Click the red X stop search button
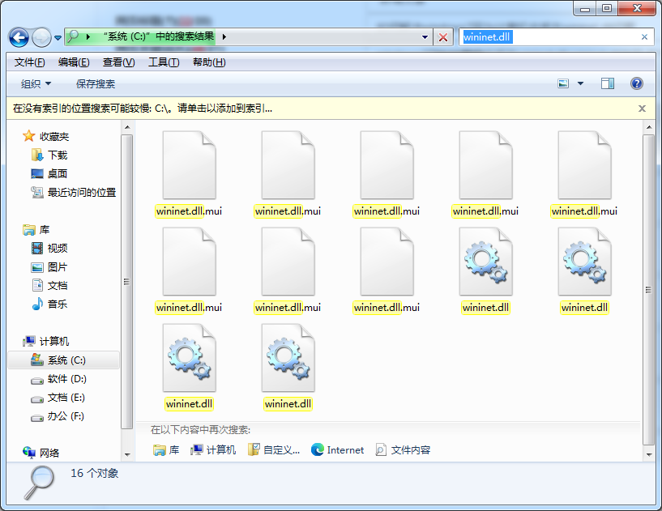Image resolution: width=662 pixels, height=511 pixels. pos(443,37)
